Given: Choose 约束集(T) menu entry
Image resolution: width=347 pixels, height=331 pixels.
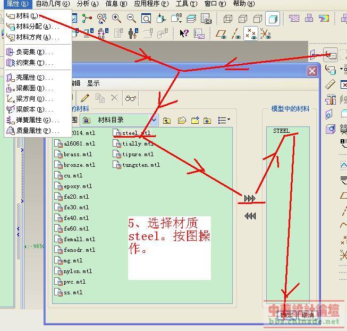Looking at the screenshot, I should tap(38, 63).
